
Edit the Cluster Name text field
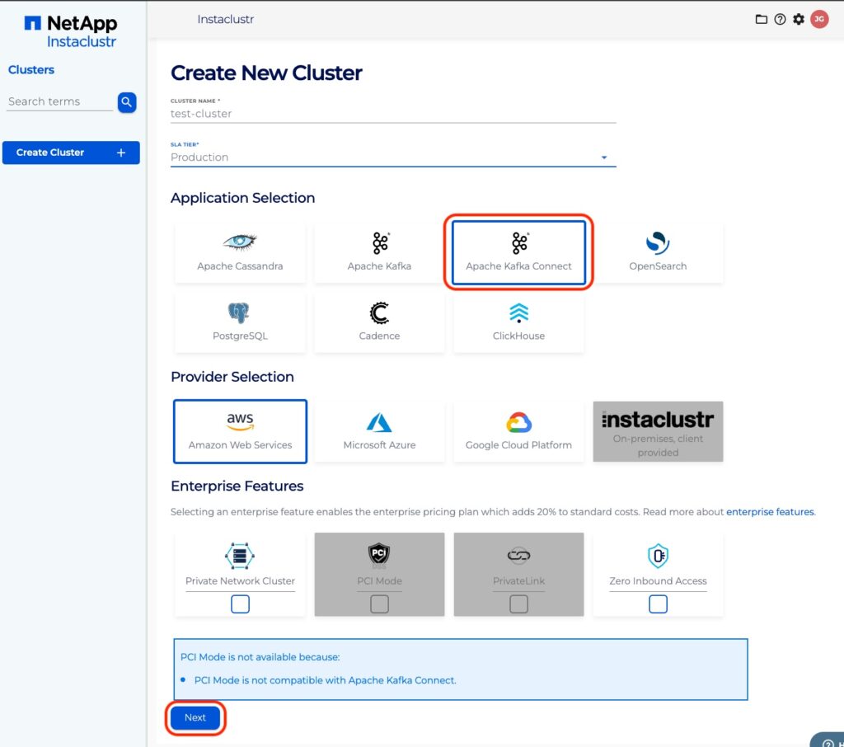click(393, 114)
